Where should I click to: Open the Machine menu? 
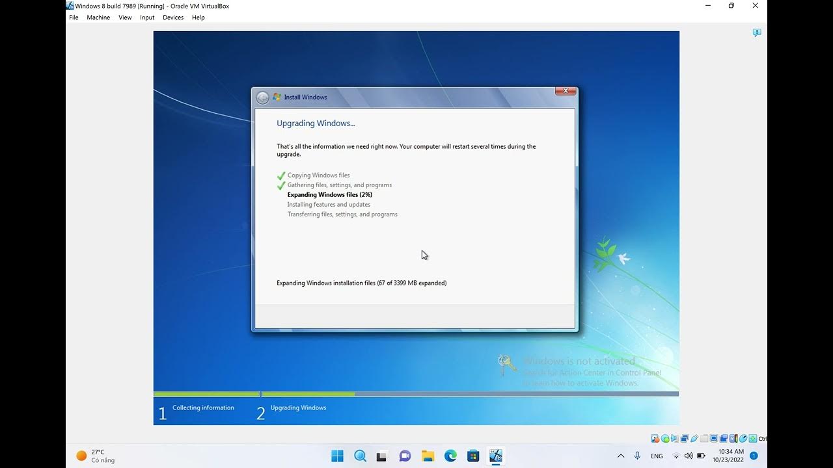[x=98, y=18]
